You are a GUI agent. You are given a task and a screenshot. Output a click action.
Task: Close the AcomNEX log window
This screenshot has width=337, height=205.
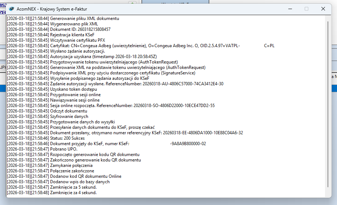pos(323,9)
